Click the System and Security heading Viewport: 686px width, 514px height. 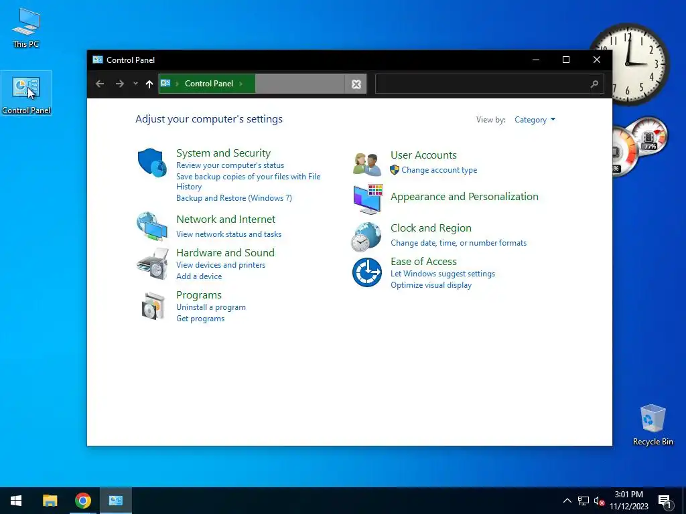click(x=223, y=153)
